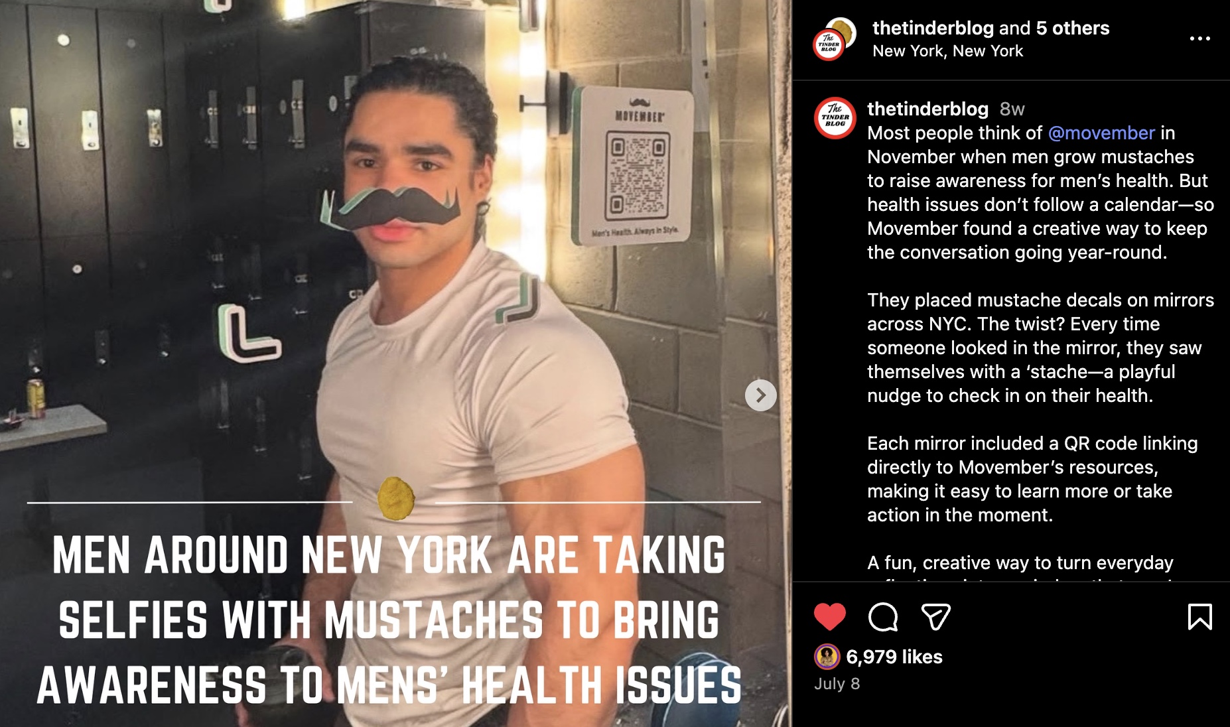
Task: Advance to the next carousel image
Action: pyautogui.click(x=761, y=395)
